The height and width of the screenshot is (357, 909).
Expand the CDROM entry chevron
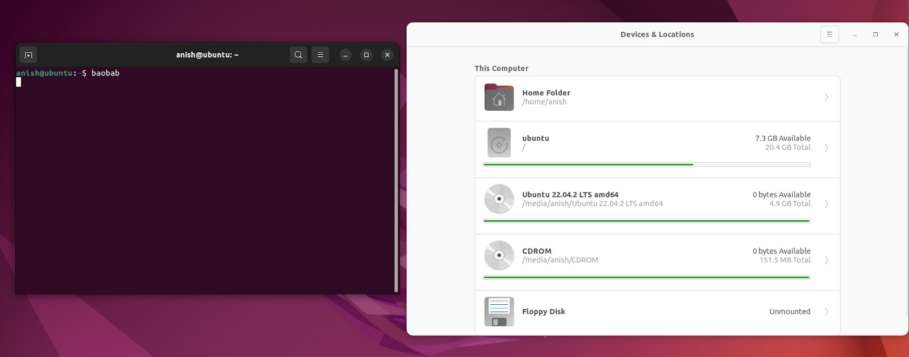point(826,261)
